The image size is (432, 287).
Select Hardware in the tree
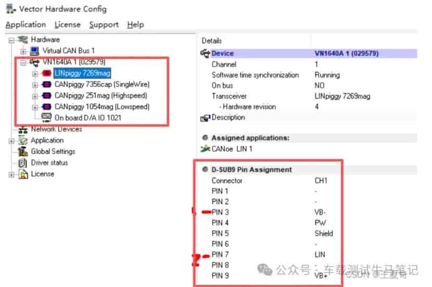(45, 40)
